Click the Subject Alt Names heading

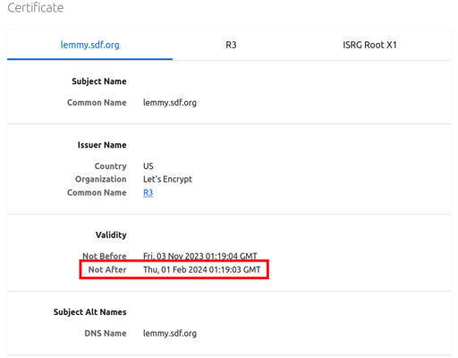tap(90, 312)
